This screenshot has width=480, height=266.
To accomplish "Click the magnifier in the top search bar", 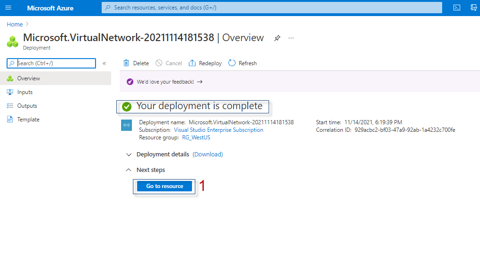I will tap(108, 8).
